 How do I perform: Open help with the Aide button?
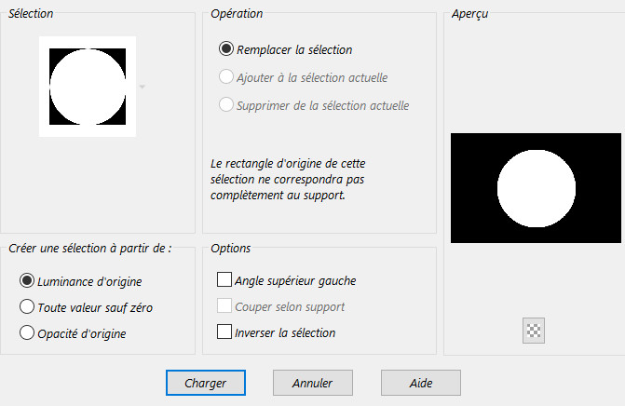tap(420, 382)
